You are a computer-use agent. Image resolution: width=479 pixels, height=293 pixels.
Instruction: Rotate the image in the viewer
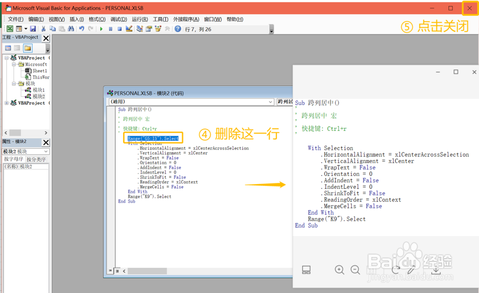[396, 270]
